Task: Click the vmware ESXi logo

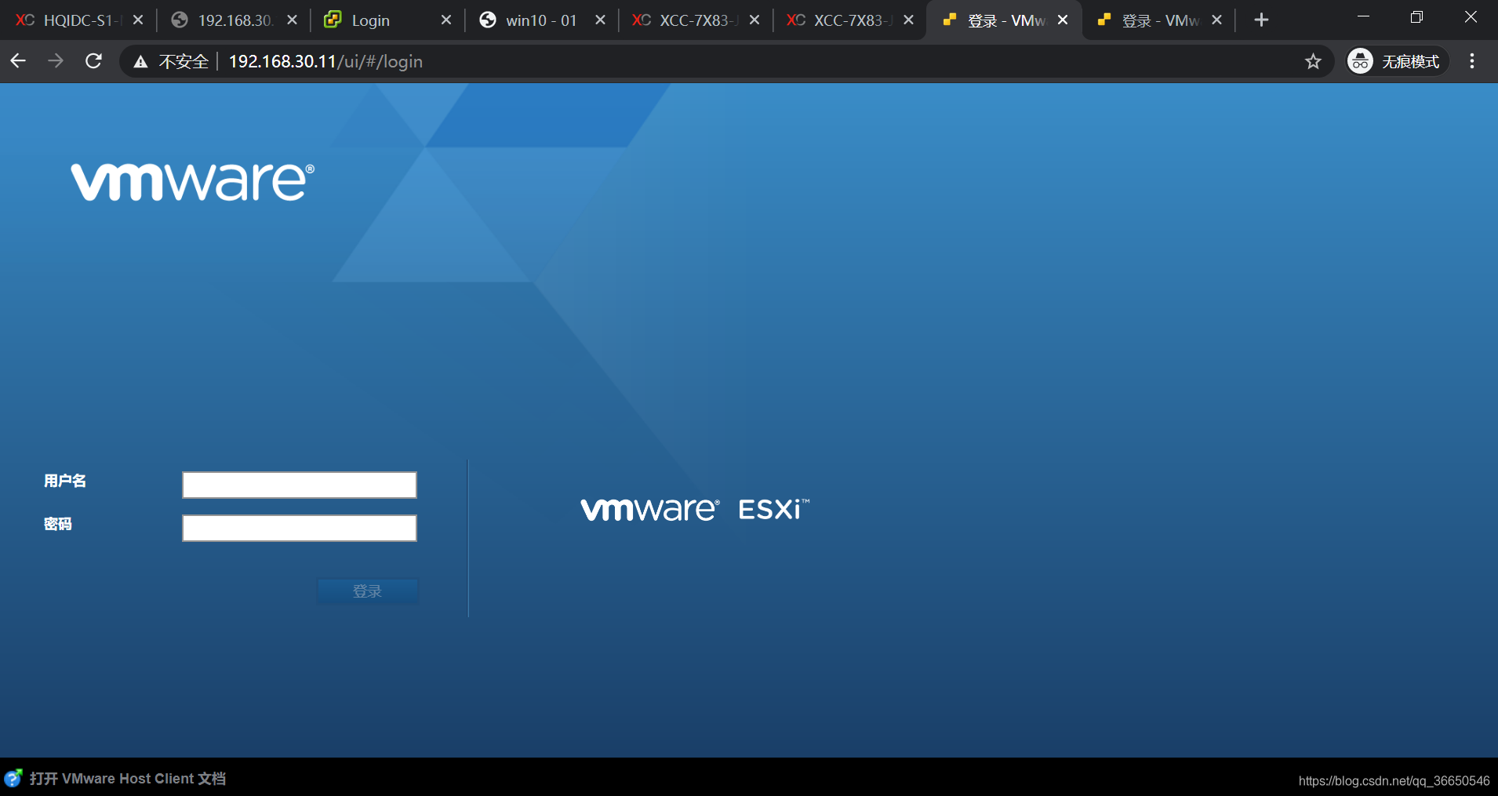Action: coord(695,510)
